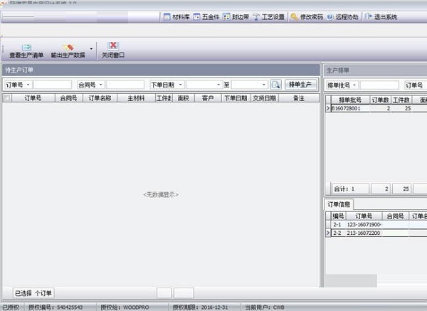Click 合计: 1 summary cell
This screenshot has height=311, width=427.
pos(350,189)
